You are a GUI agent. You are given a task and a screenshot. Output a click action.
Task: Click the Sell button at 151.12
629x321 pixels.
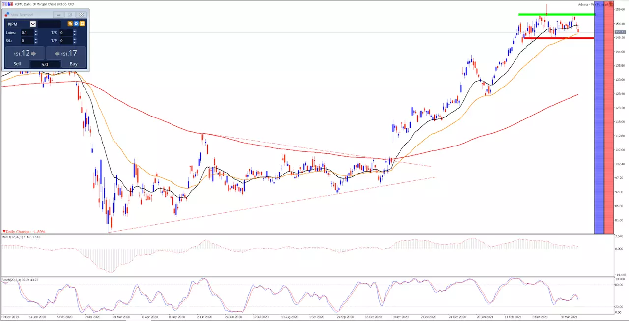coord(25,57)
